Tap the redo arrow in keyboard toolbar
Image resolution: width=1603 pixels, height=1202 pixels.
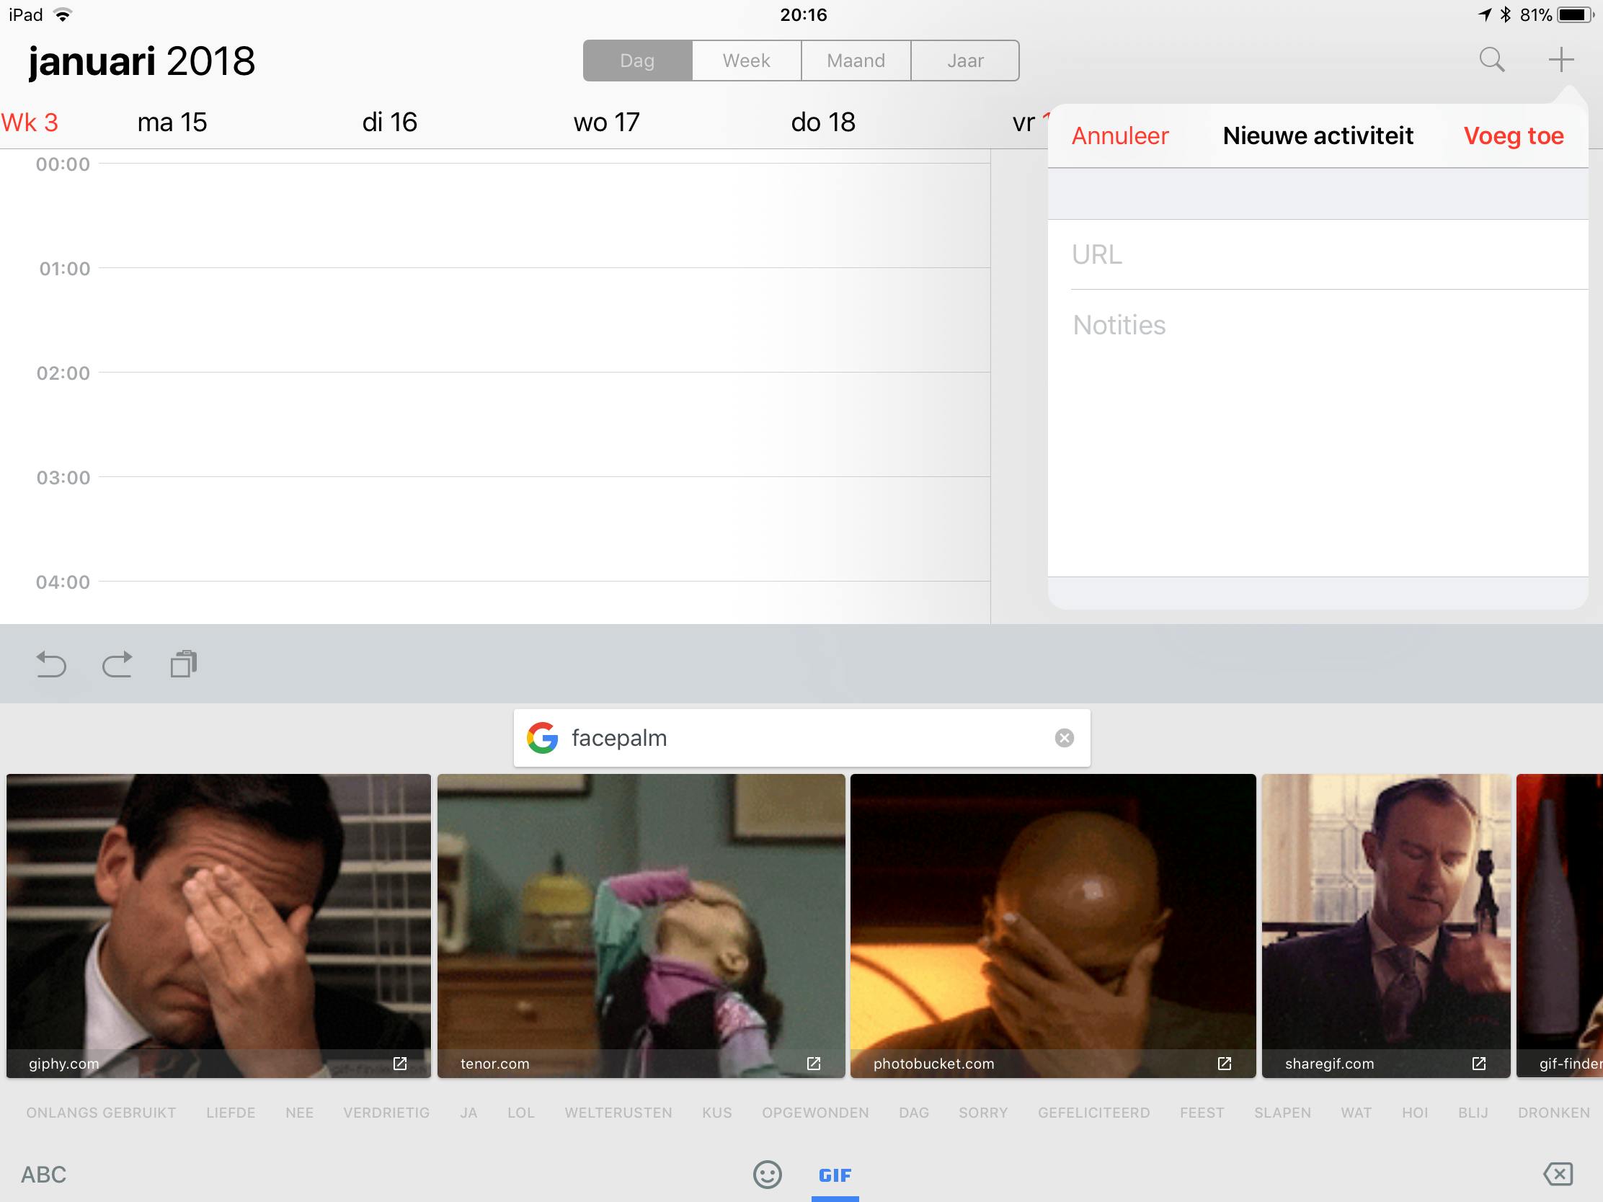(x=117, y=664)
